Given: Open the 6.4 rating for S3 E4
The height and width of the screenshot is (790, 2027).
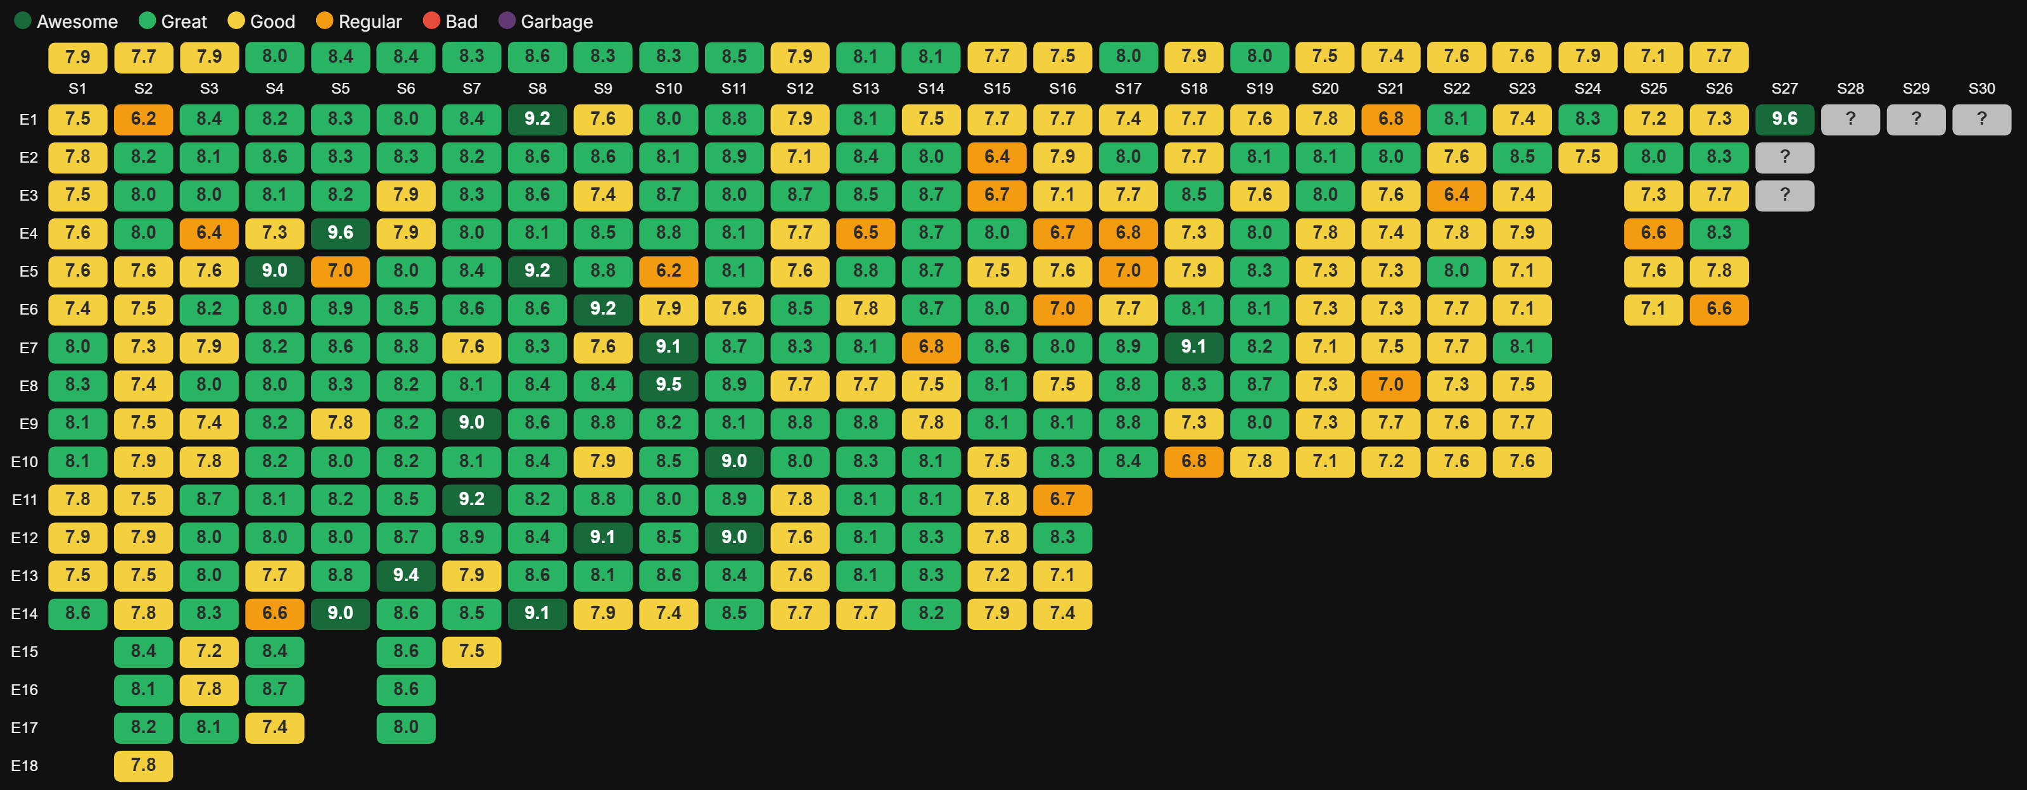Looking at the screenshot, I should (x=208, y=234).
